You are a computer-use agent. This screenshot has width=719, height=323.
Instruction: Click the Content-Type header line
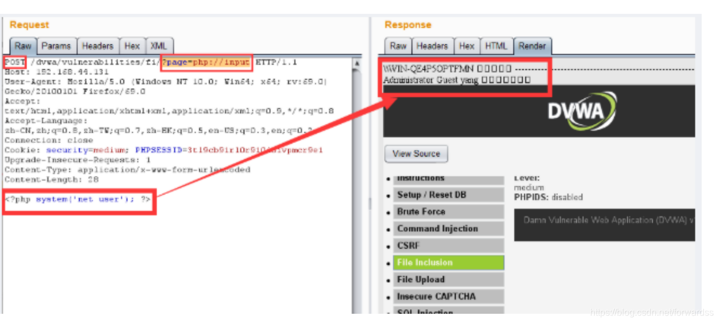tap(127, 170)
